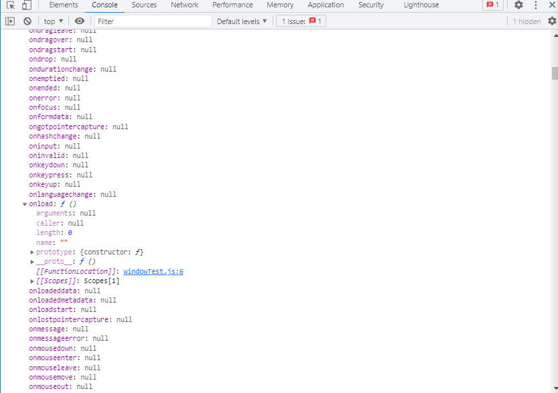The height and width of the screenshot is (393, 558).
Task: Collapse the onload function entry
Action: [x=25, y=204]
